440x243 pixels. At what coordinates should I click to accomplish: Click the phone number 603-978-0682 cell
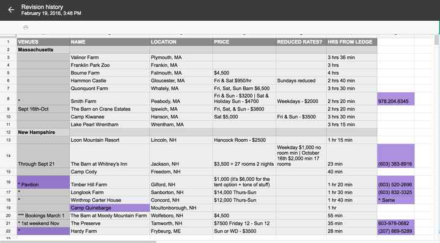tap(395, 223)
